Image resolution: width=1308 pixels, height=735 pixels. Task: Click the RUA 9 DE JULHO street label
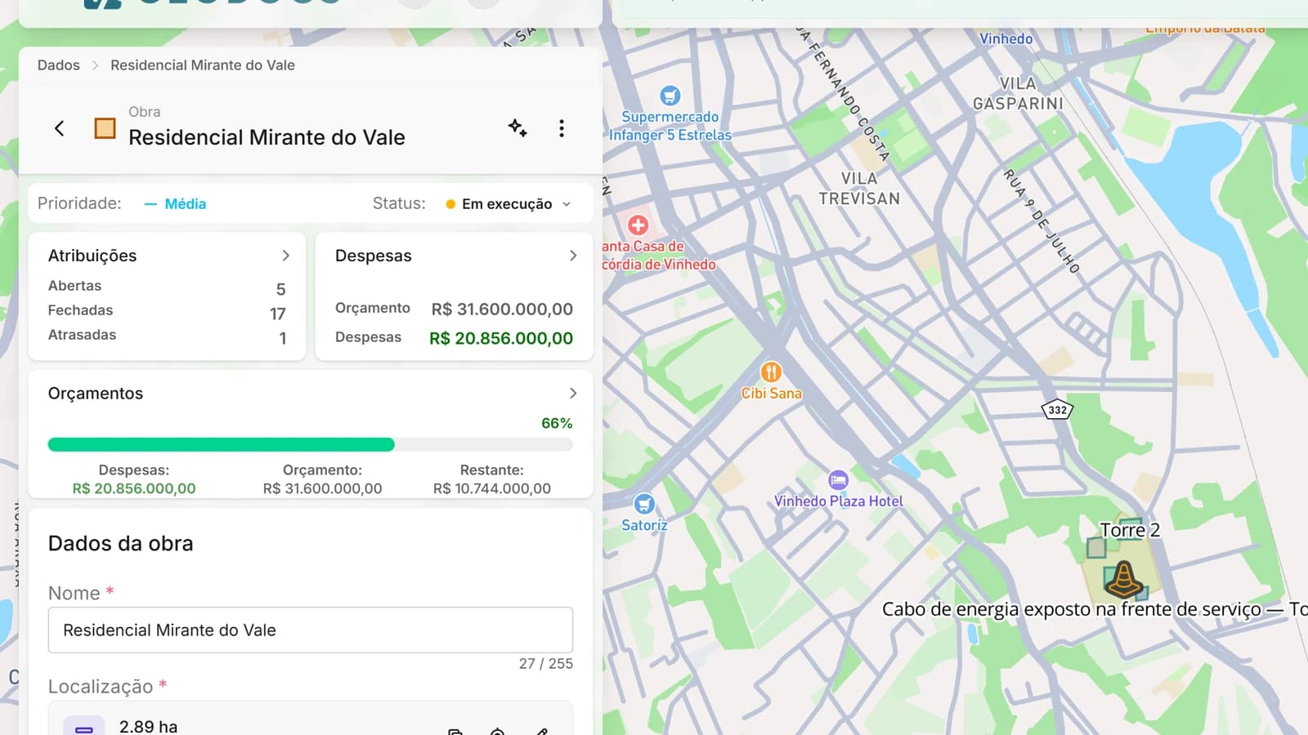tap(1041, 220)
